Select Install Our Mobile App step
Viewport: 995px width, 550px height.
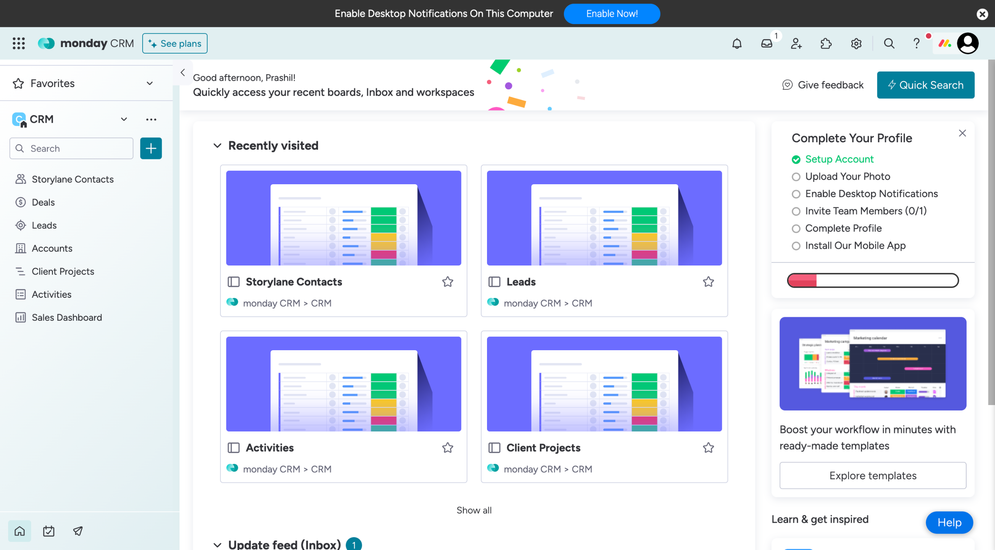point(849,245)
